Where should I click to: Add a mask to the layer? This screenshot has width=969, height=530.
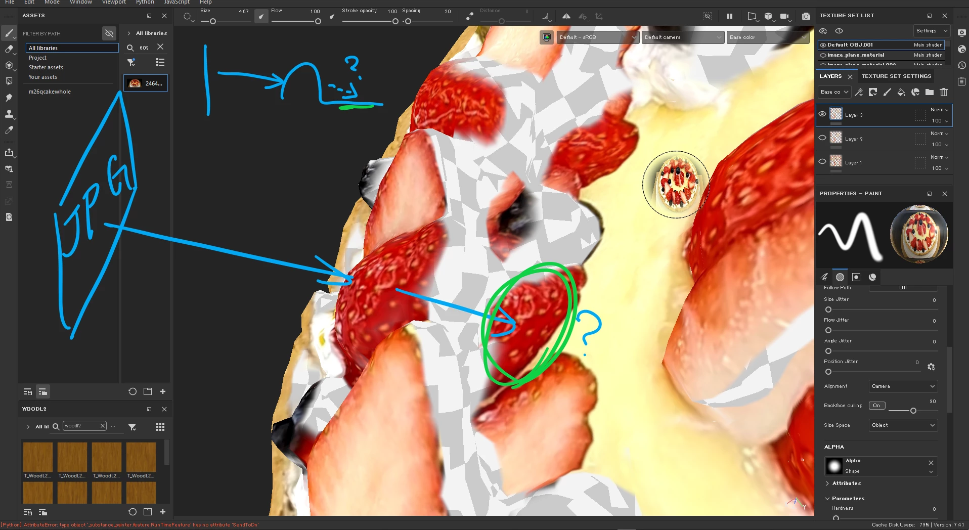coord(873,92)
